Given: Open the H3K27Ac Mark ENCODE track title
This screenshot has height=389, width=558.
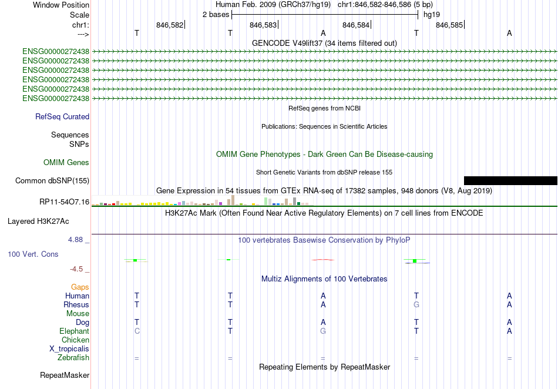Looking at the screenshot, I should click(324, 213).
